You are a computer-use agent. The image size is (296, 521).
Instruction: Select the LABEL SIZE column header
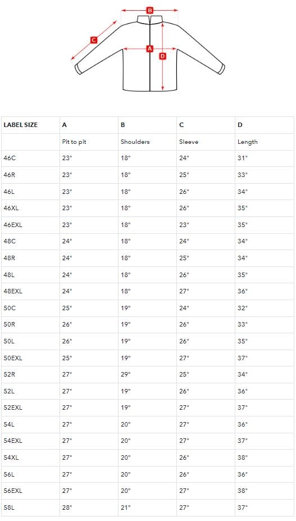21,125
